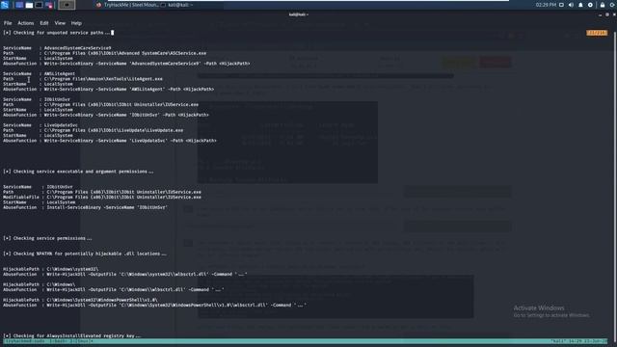Click Write-HijackDll WindowsPowerShell wlbsctrl.dll line
Viewport: 617px width, 347px height.
pos(154,305)
